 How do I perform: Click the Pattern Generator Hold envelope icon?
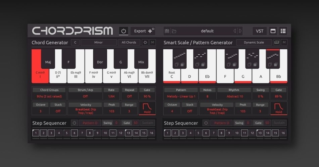coord(279,108)
